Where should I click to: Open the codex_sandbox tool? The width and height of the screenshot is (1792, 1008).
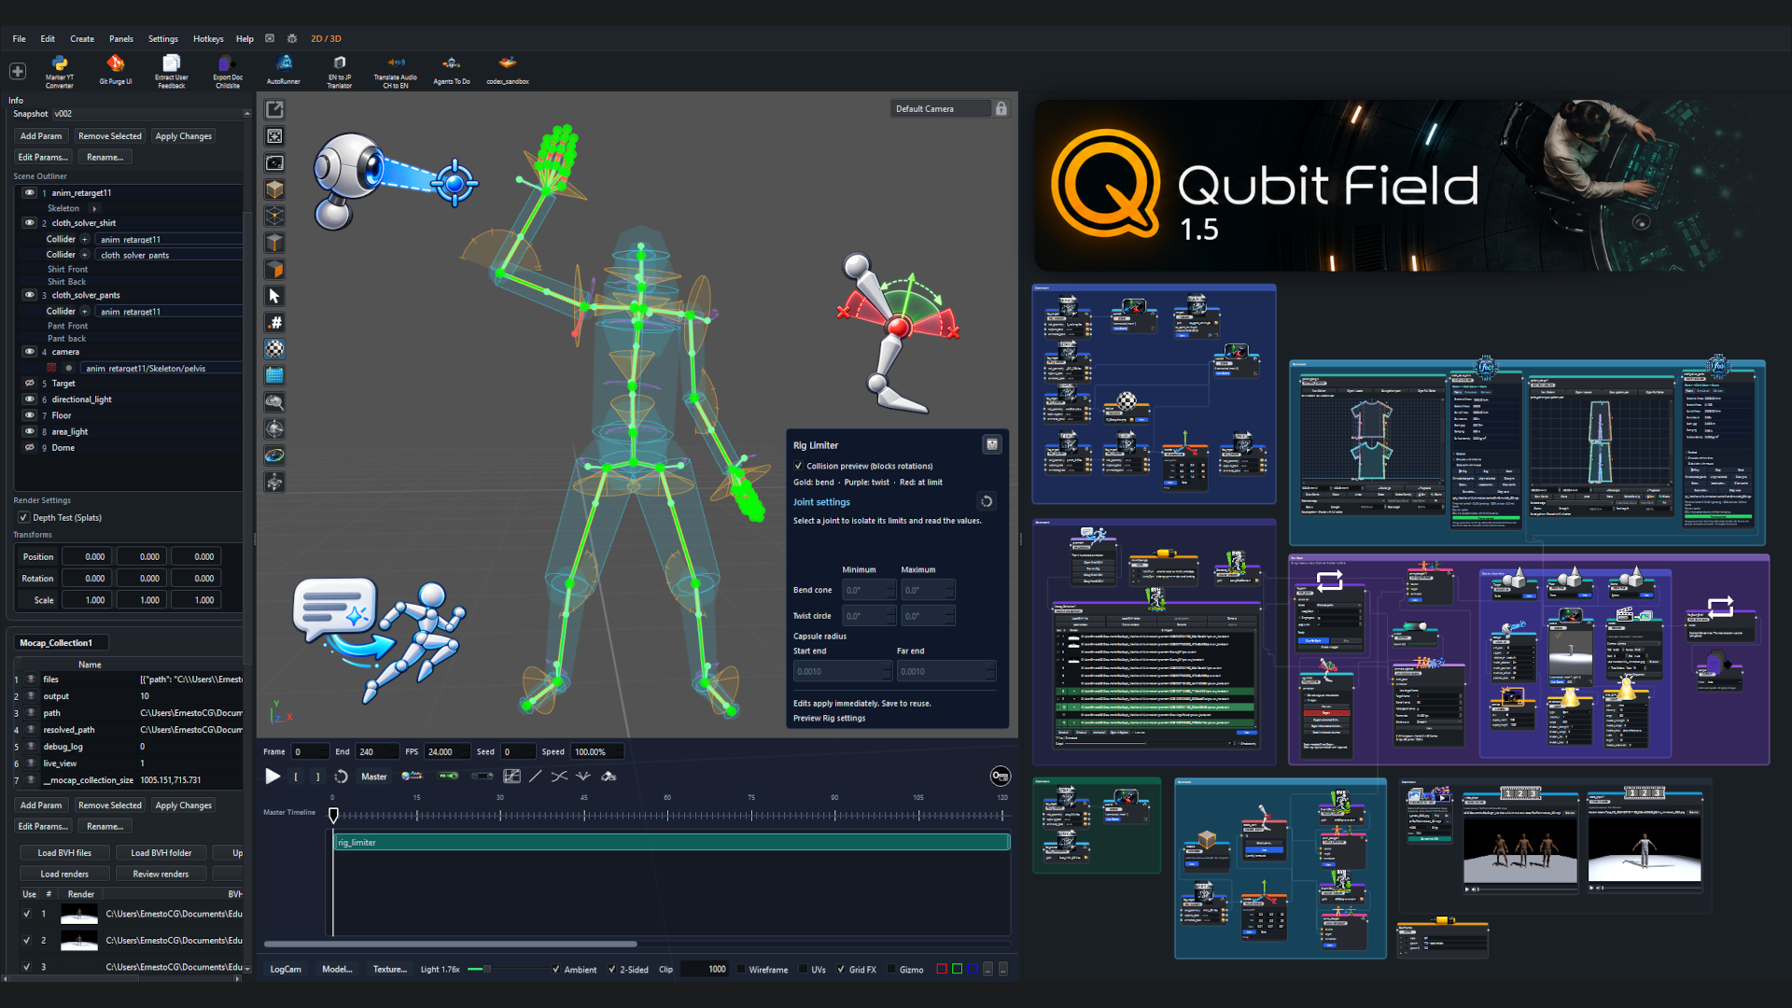(x=508, y=70)
